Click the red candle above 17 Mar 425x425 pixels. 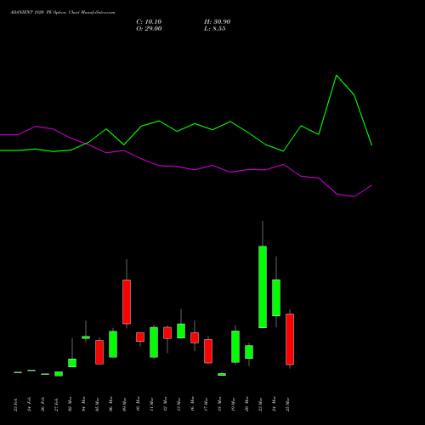(x=208, y=351)
